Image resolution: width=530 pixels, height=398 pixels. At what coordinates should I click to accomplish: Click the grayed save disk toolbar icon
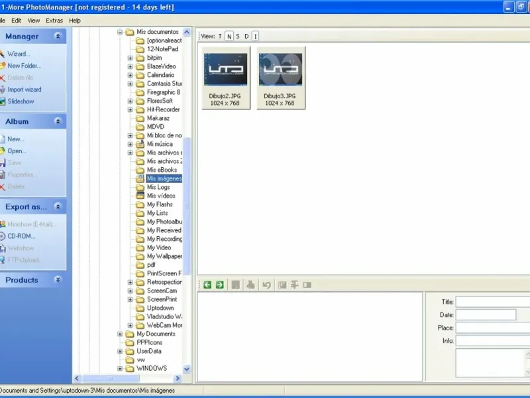(236, 285)
